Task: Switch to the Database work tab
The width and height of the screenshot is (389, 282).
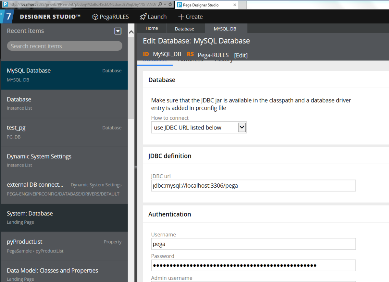Action: pyautogui.click(x=184, y=29)
